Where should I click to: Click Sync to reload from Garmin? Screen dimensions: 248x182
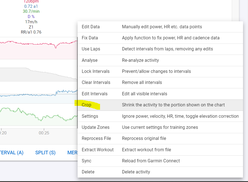coord(160,161)
